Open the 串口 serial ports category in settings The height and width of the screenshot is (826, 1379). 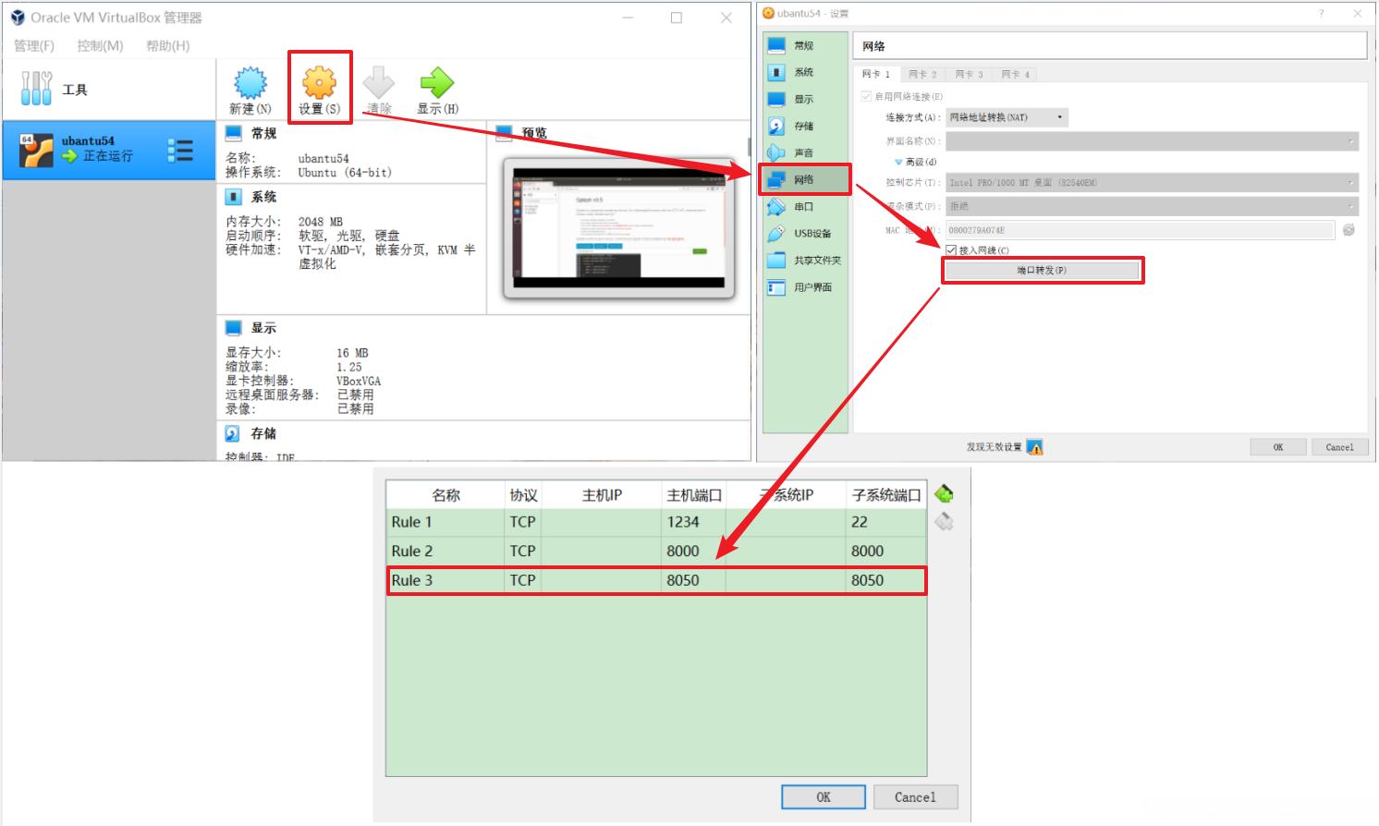(804, 207)
